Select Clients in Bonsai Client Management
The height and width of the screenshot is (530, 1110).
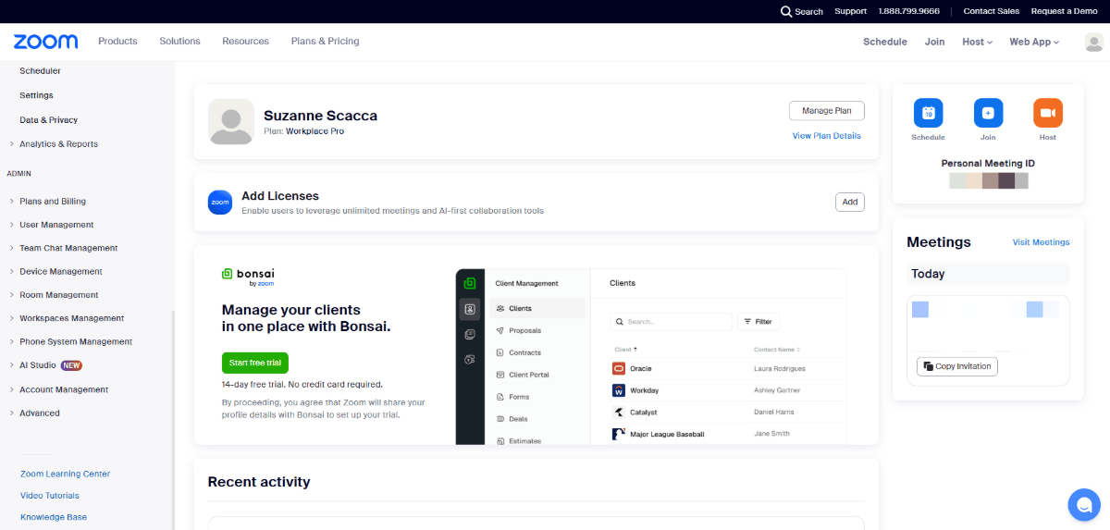(537, 309)
